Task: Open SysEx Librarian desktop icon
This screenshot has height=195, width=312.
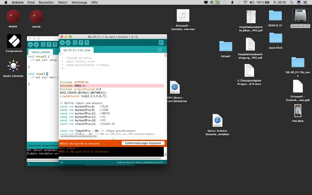Action: pyautogui.click(x=14, y=66)
